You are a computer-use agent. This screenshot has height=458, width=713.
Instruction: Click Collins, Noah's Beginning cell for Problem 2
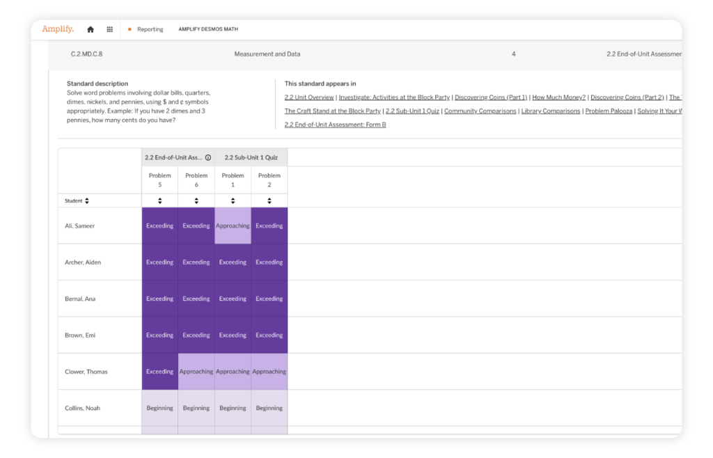269,408
